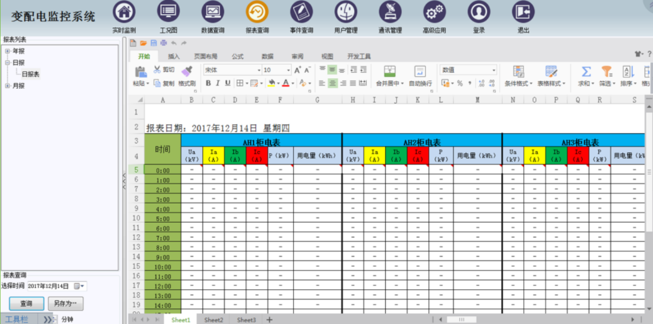
Task: Switch to the Sheet3 tab
Action: 247,320
